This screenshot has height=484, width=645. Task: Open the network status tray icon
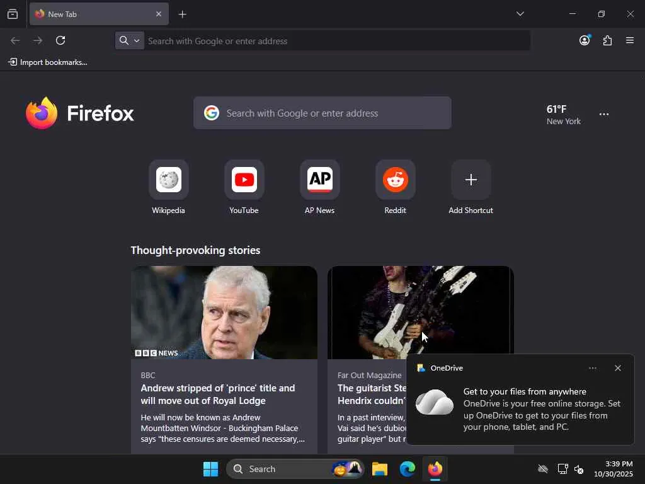(x=562, y=469)
